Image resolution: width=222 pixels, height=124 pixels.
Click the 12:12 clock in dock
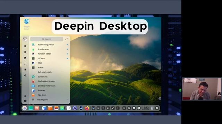[145, 108]
